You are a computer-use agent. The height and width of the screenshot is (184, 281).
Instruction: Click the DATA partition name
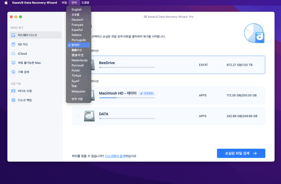pyautogui.click(x=104, y=114)
